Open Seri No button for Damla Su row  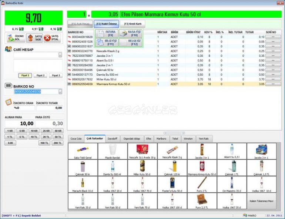tap(273, 74)
